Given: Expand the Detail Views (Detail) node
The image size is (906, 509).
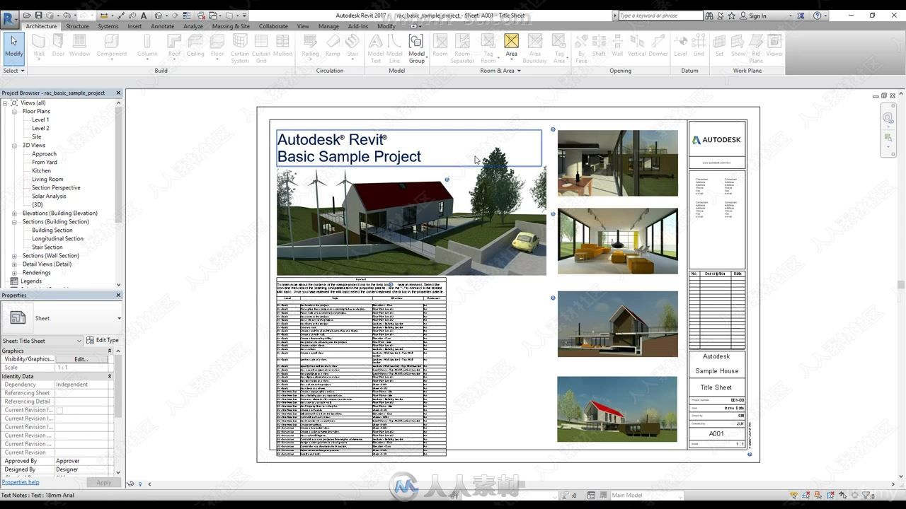Looking at the screenshot, I should [x=14, y=264].
